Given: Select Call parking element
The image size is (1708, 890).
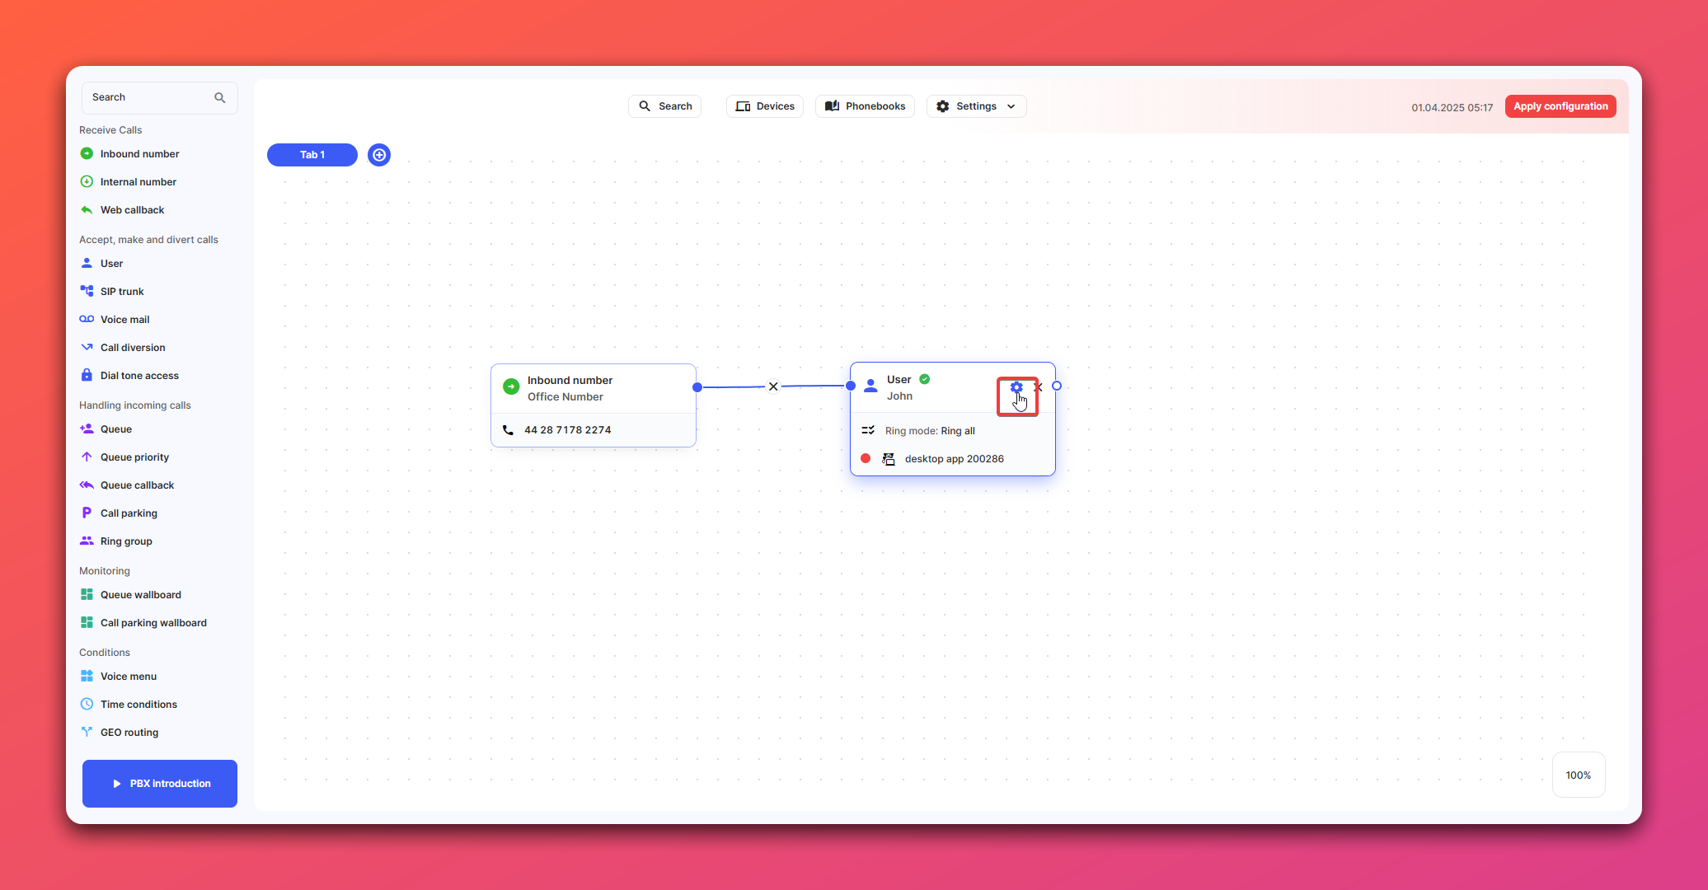Looking at the screenshot, I should 129,513.
